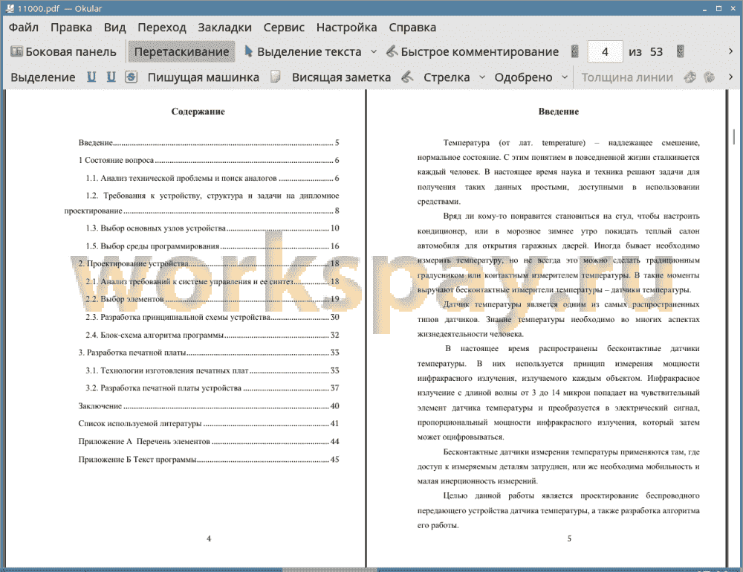Expand the main toolbar overflow chevron
The image size is (743, 572).
click(x=730, y=51)
